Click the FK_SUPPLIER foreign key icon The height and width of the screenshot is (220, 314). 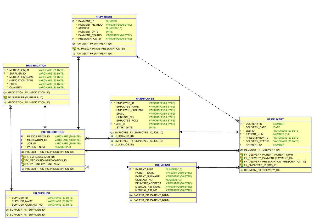[5, 97]
